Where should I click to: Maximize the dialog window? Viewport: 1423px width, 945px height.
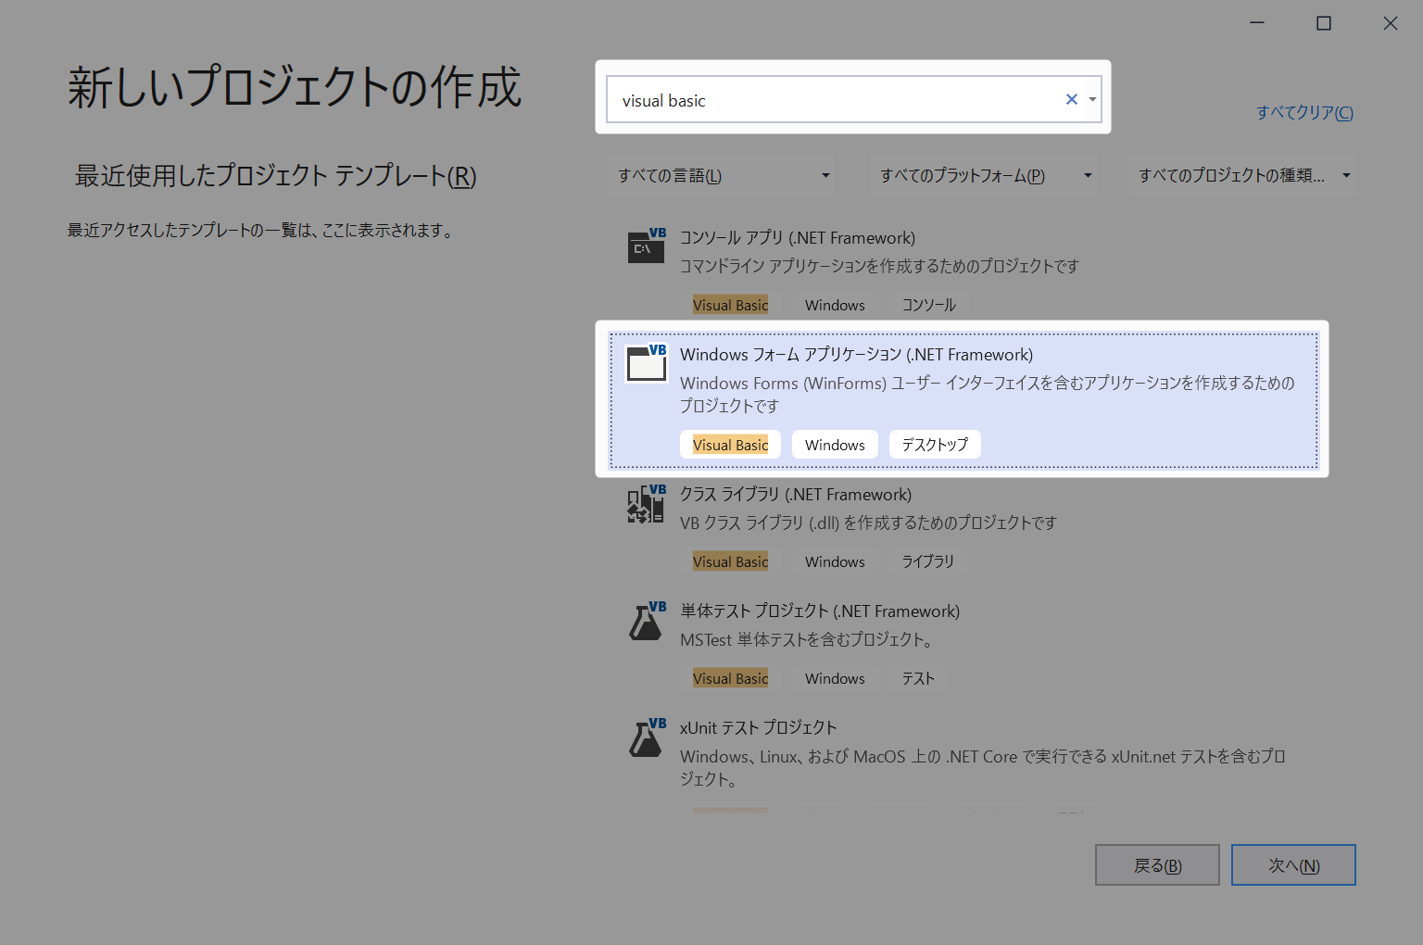click(1324, 23)
